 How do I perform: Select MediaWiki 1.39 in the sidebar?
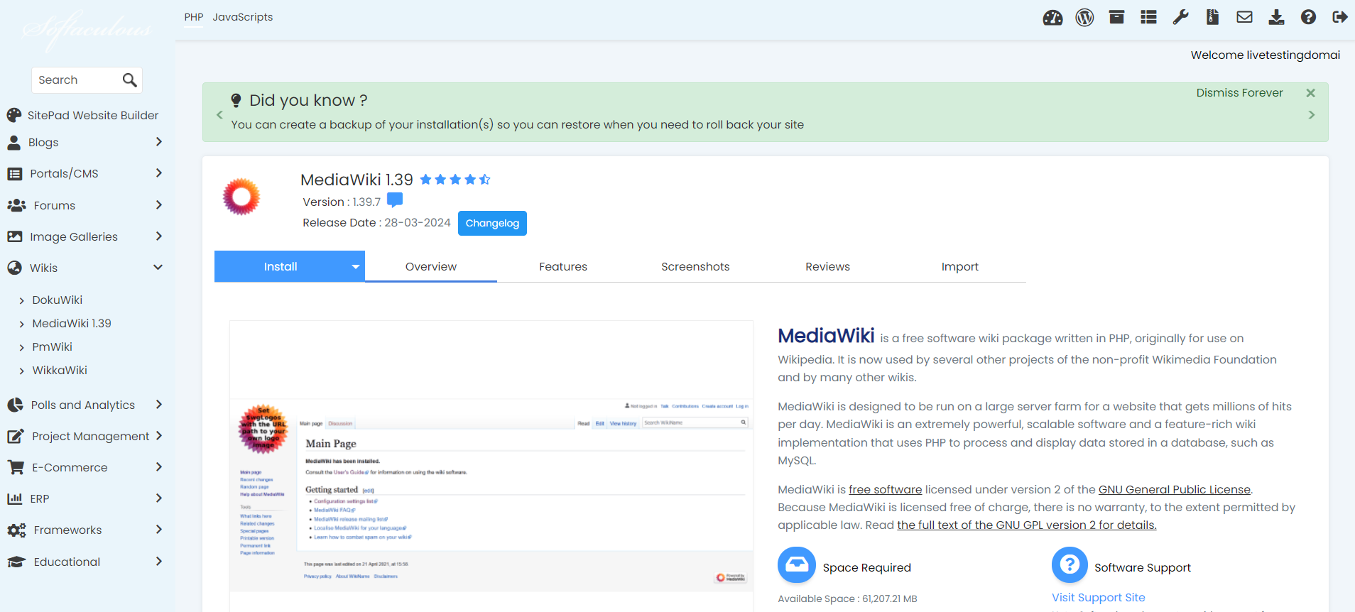[x=72, y=323]
